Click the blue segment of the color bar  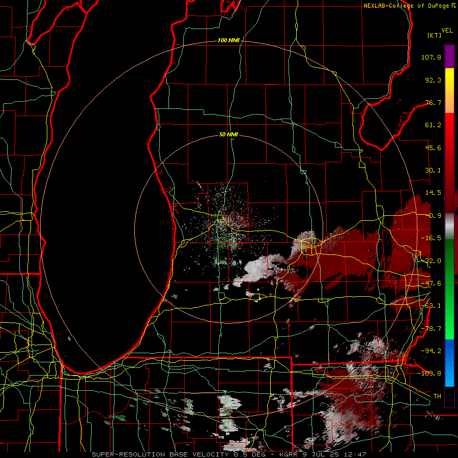pyautogui.click(x=449, y=363)
